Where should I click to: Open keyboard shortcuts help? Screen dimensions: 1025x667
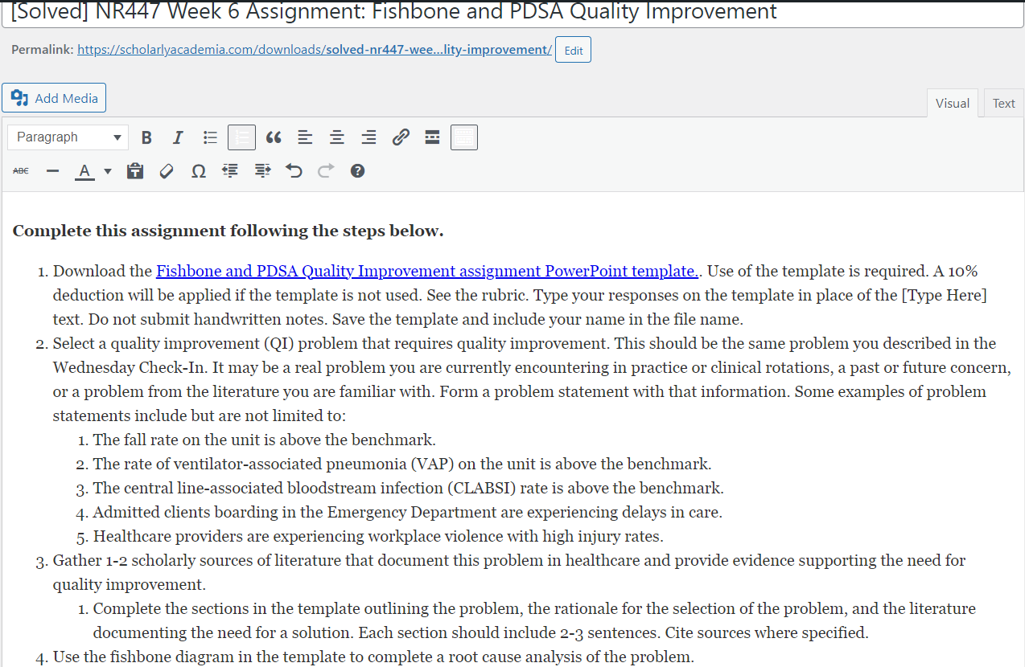click(x=358, y=170)
